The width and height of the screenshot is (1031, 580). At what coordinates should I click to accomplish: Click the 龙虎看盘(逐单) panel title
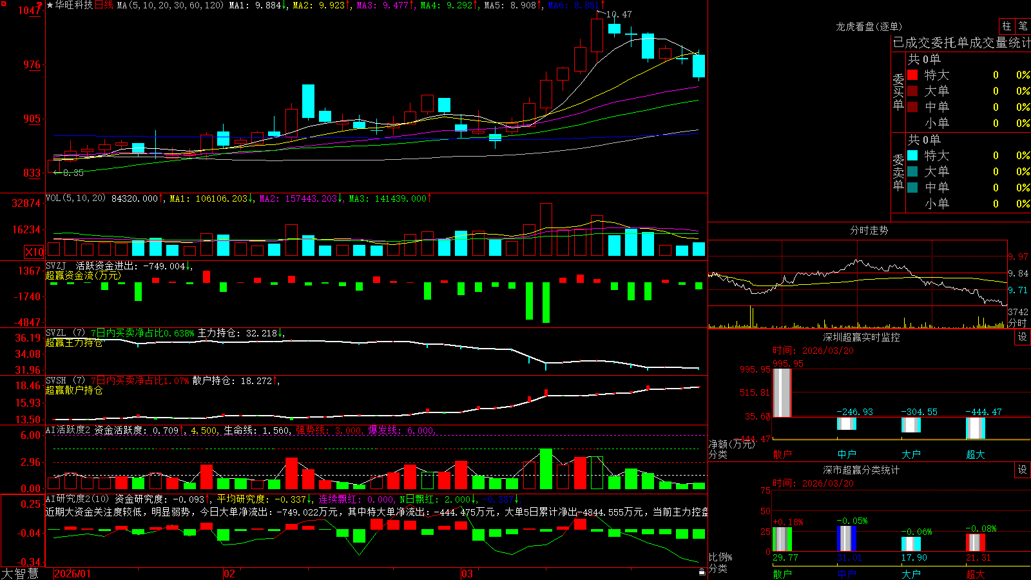pos(869,26)
